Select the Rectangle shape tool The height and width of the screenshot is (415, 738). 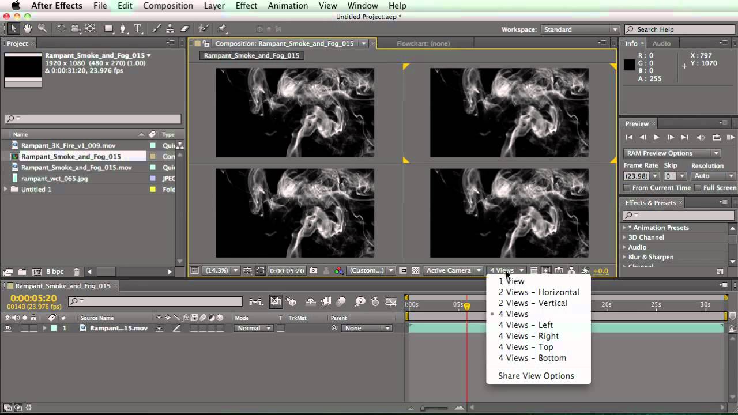(108, 28)
